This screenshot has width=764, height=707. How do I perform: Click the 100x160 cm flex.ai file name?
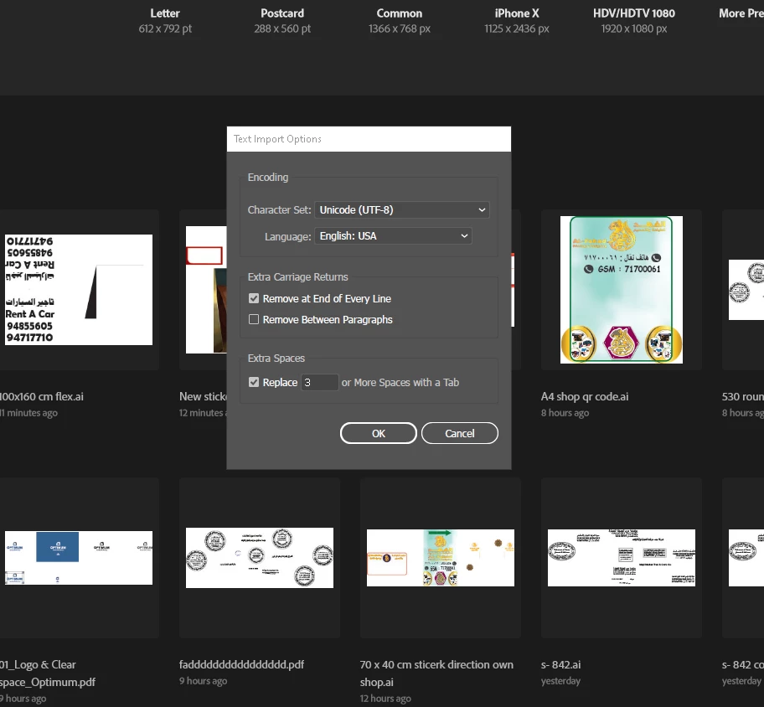pos(41,396)
